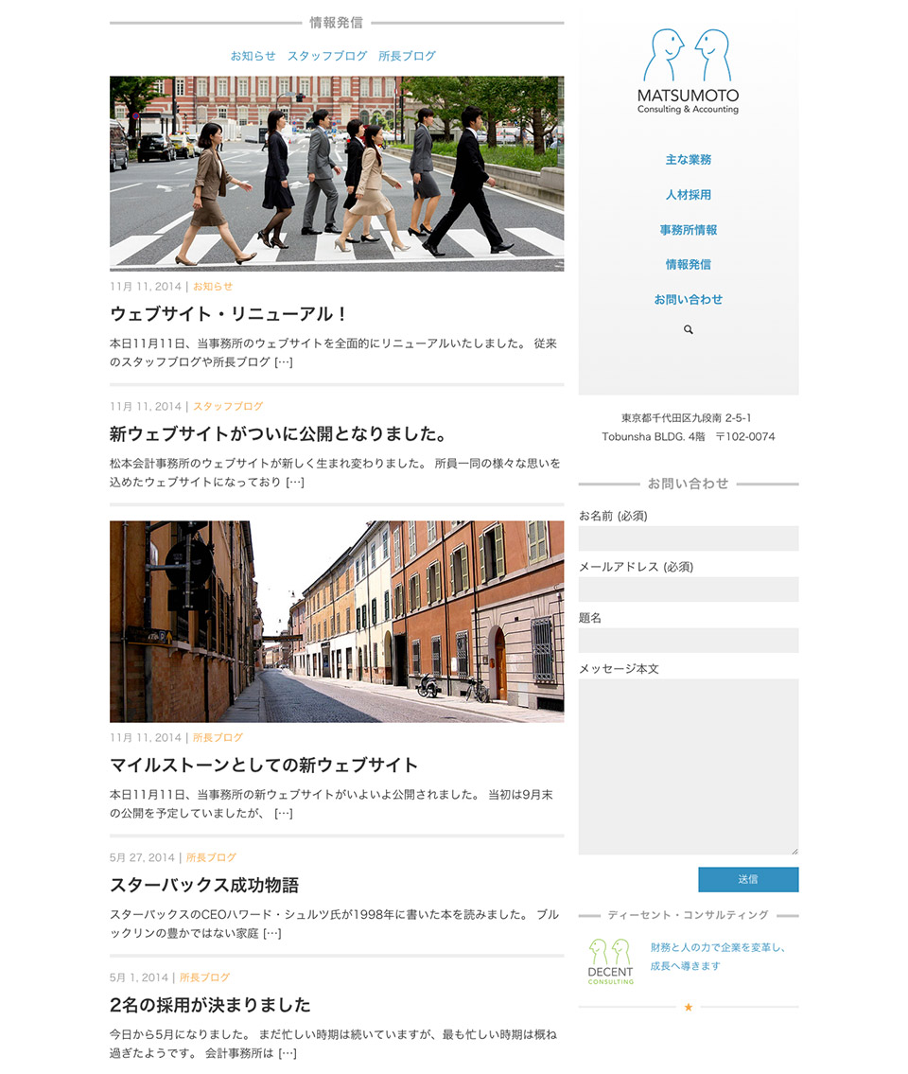The image size is (908, 1074).
Task: Click the search magnifier icon in sidebar
Action: [689, 329]
